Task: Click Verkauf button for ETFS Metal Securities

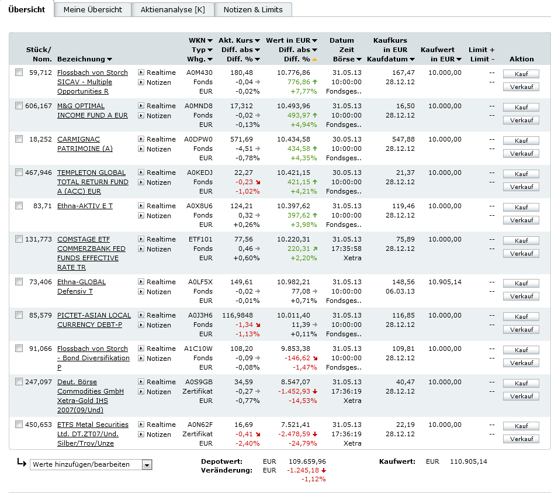Action: [x=521, y=439]
